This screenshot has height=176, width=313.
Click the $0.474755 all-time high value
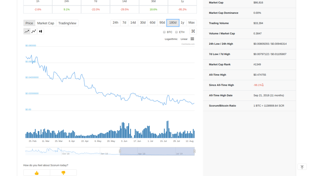[x=260, y=74]
